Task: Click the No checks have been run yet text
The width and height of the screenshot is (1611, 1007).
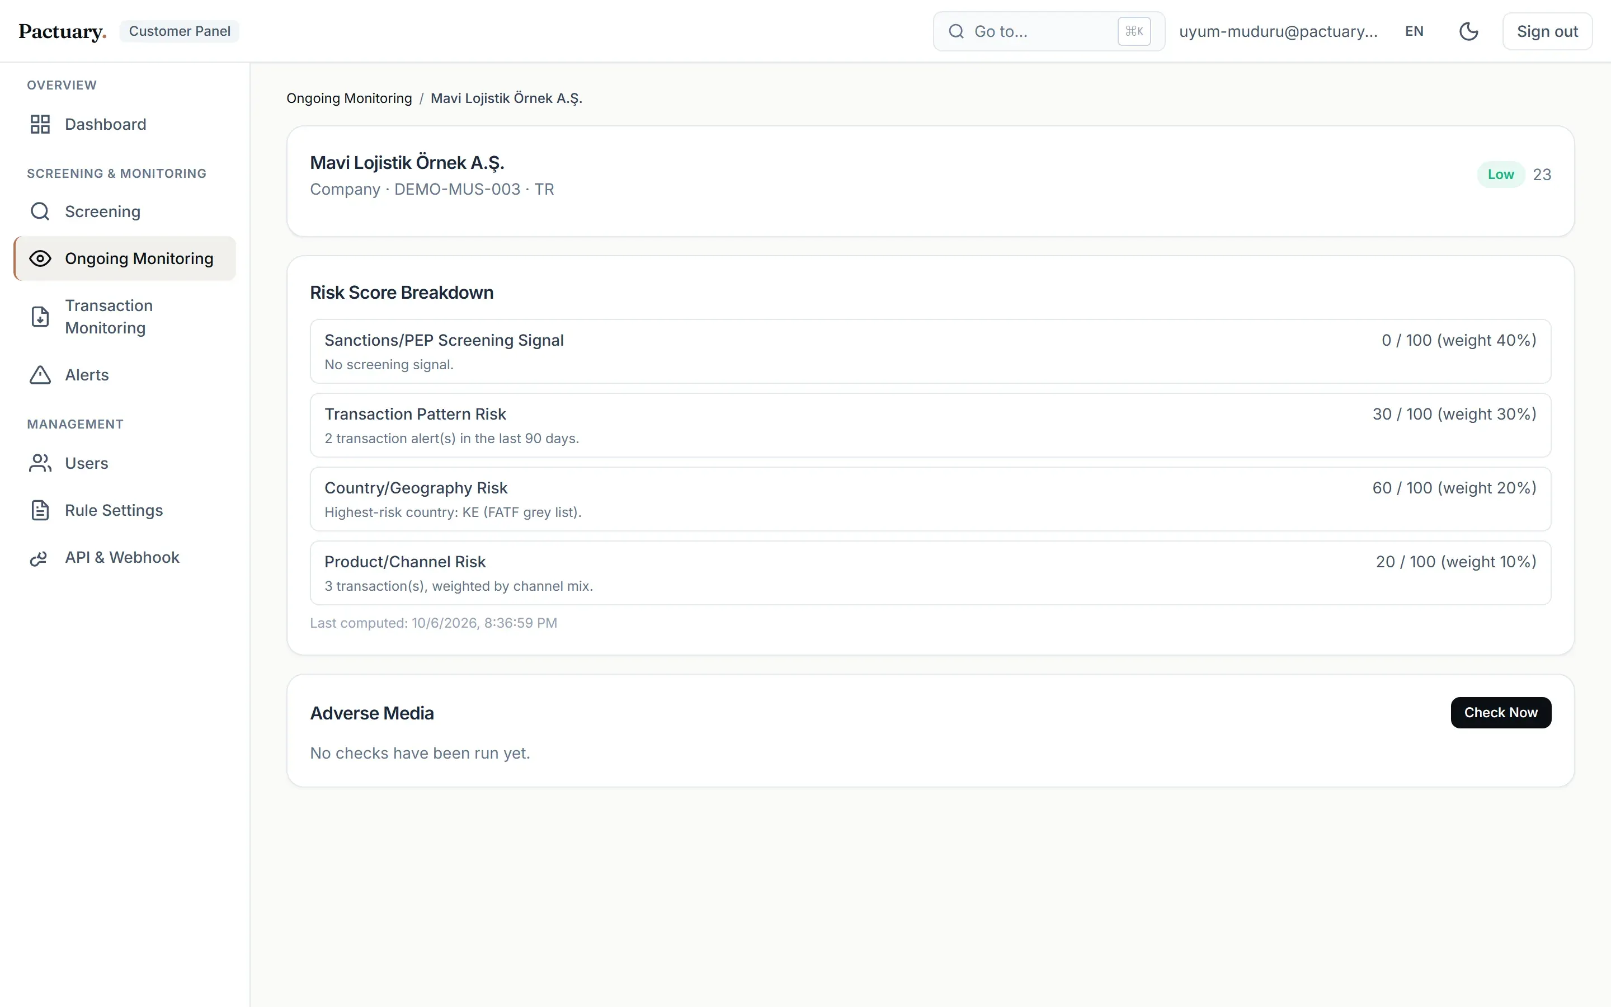Action: click(420, 753)
